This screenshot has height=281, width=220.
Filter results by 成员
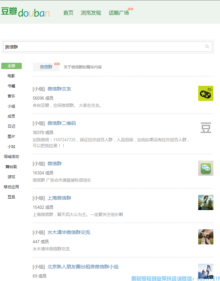click(11, 116)
